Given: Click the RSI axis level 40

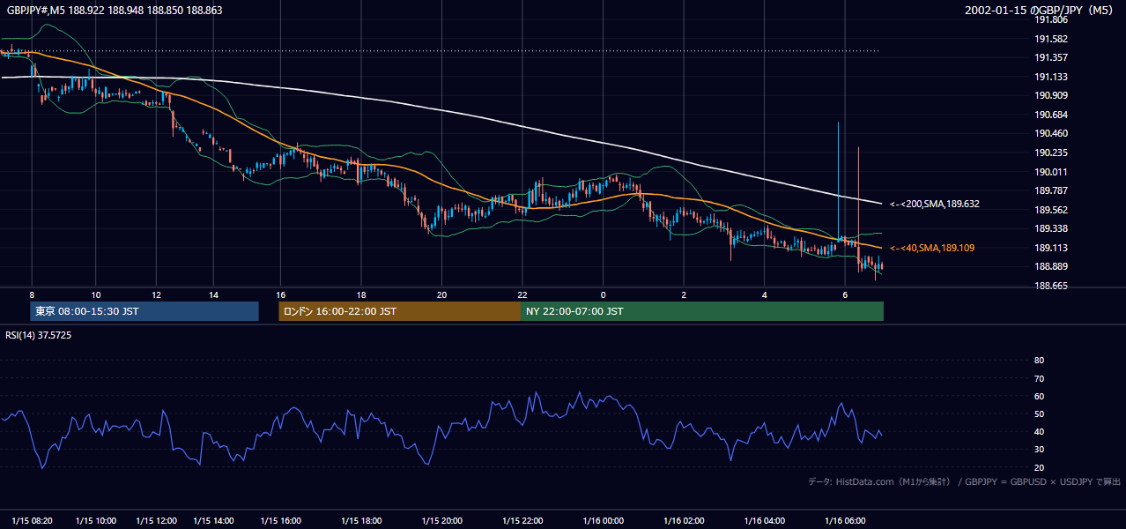Looking at the screenshot, I should click(1039, 432).
